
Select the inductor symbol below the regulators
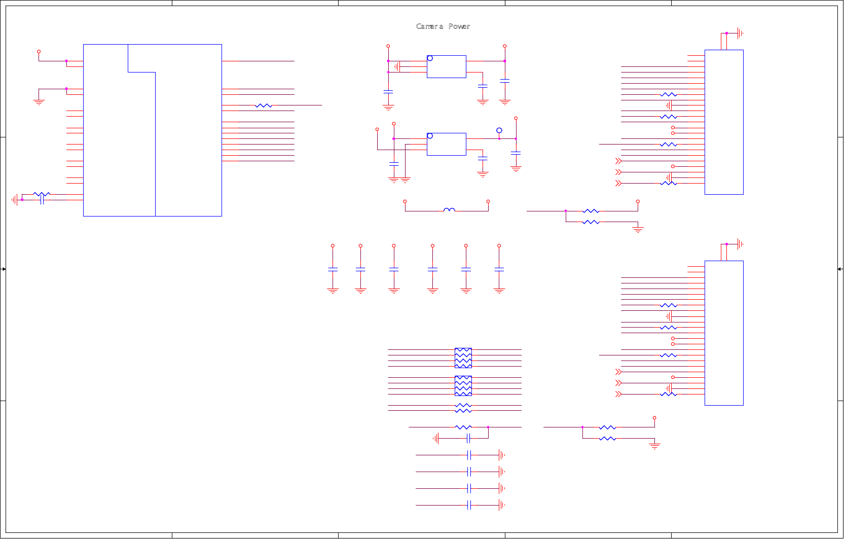click(x=449, y=209)
